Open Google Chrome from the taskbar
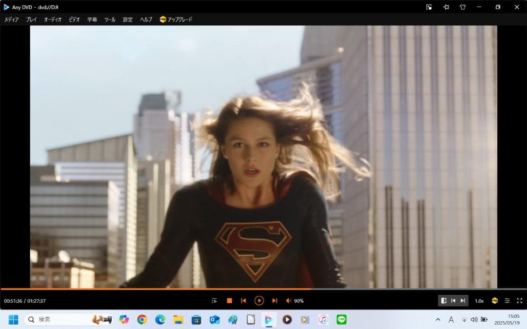The width and height of the screenshot is (527, 329). click(142, 320)
